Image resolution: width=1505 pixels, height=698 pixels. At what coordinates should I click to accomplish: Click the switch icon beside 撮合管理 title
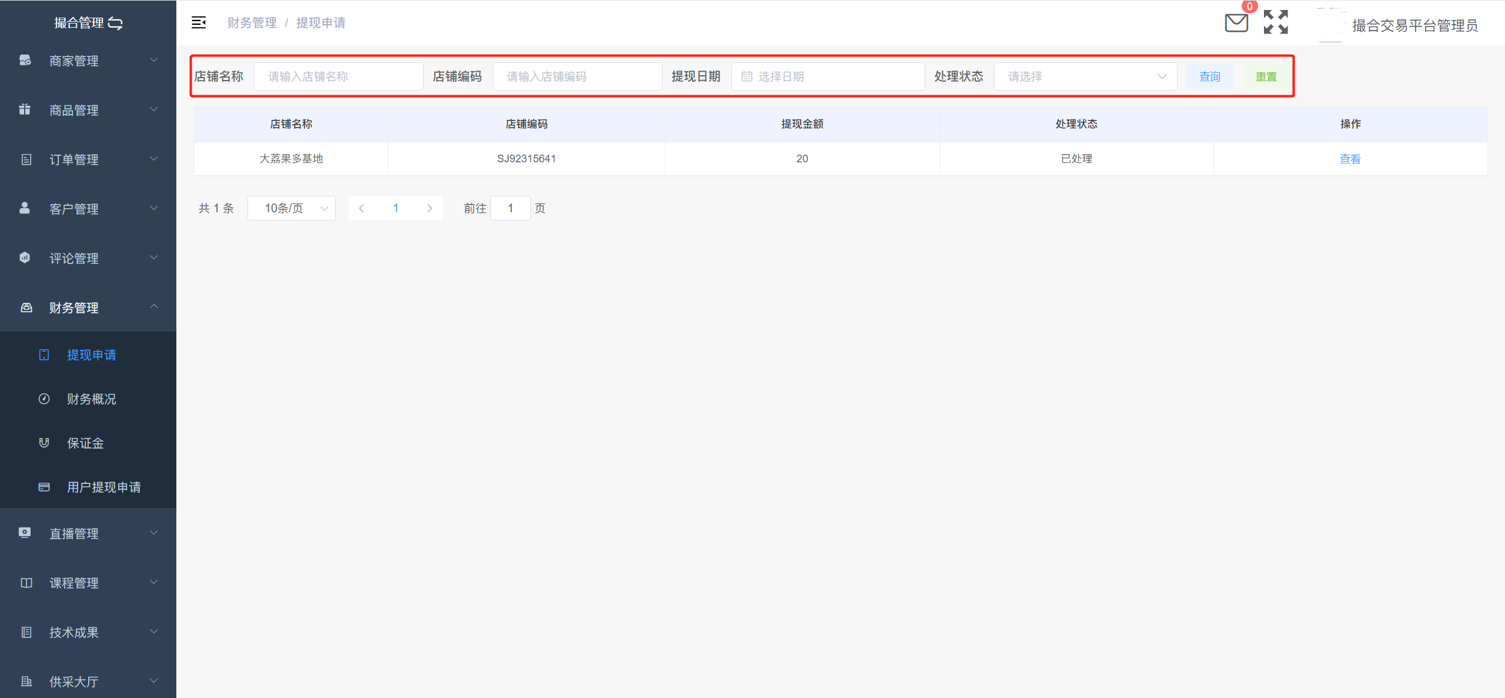coord(116,23)
